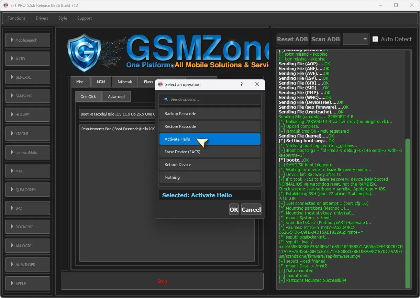Click the 'Requirements For' text line
The height and width of the screenshot is (298, 420).
tap(118, 129)
